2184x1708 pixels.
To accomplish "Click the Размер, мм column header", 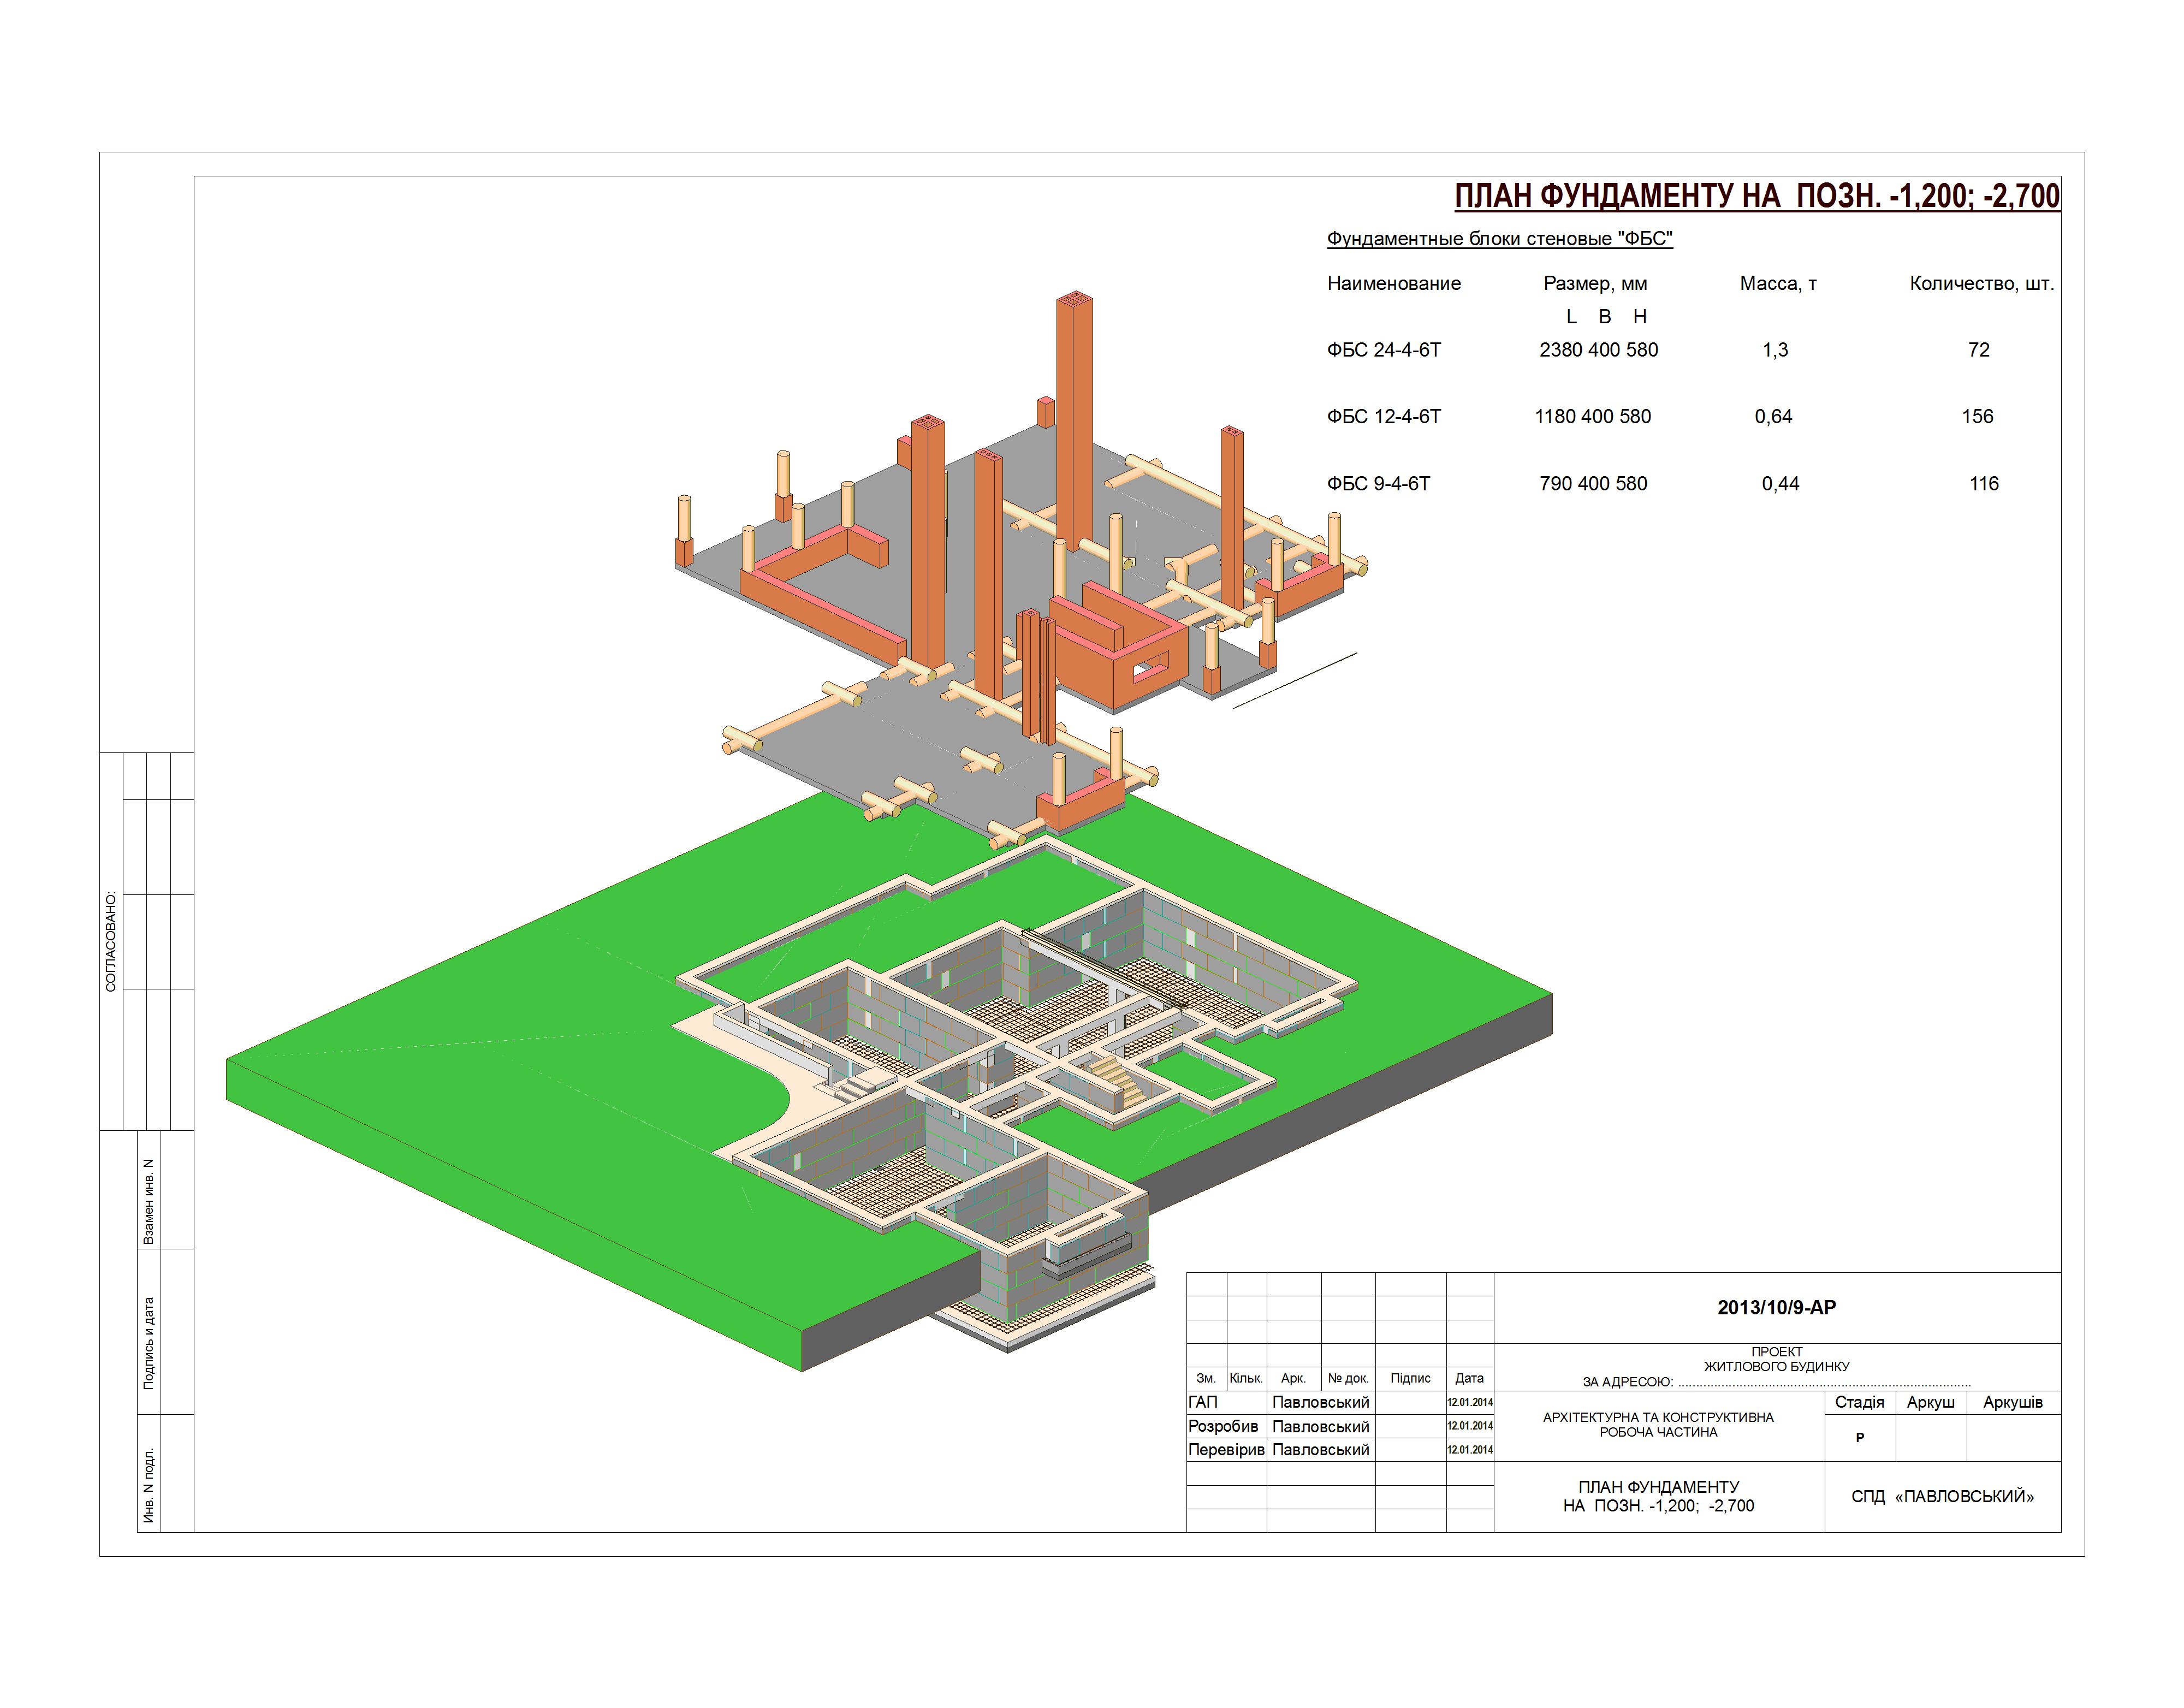I will (x=1595, y=284).
